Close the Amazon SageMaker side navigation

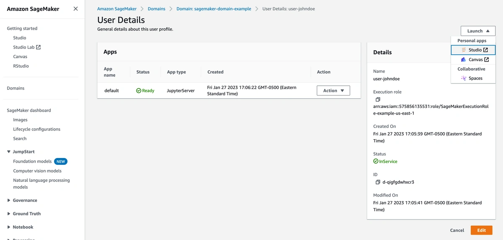(75, 9)
